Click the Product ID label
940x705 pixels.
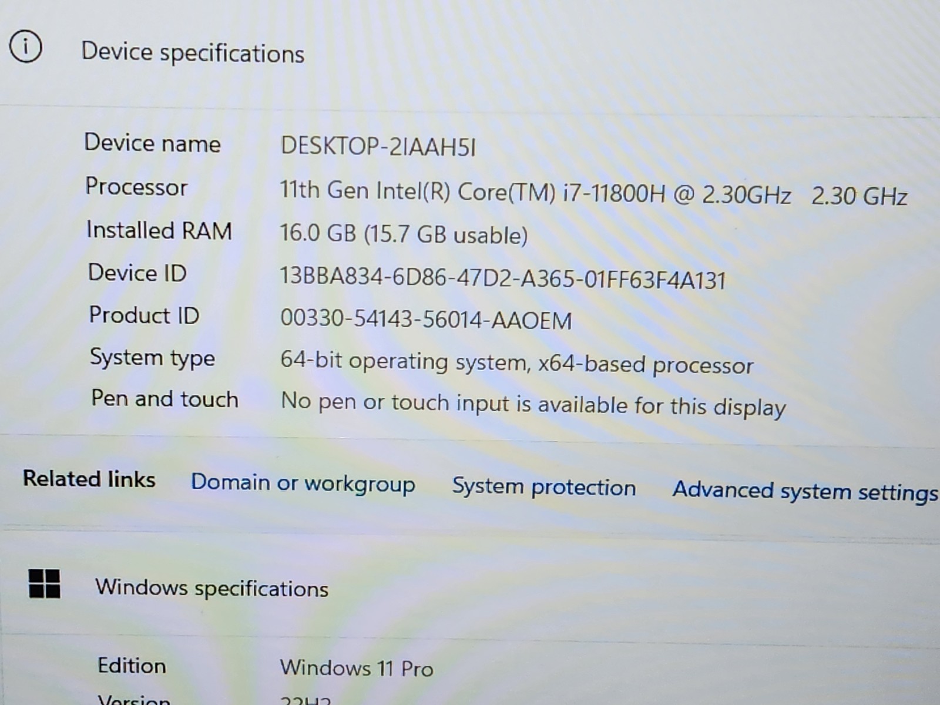(144, 315)
